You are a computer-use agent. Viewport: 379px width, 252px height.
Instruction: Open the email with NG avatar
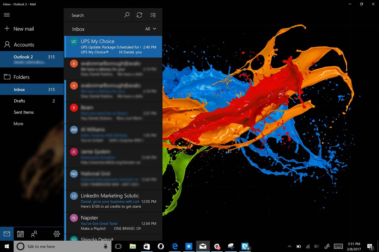point(113,179)
